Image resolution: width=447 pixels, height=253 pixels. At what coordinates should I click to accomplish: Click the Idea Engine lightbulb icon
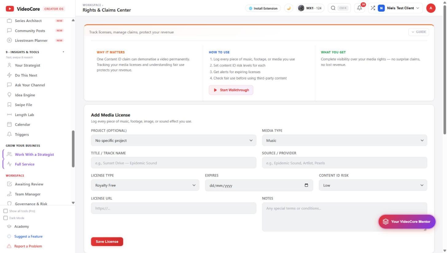coord(9,95)
